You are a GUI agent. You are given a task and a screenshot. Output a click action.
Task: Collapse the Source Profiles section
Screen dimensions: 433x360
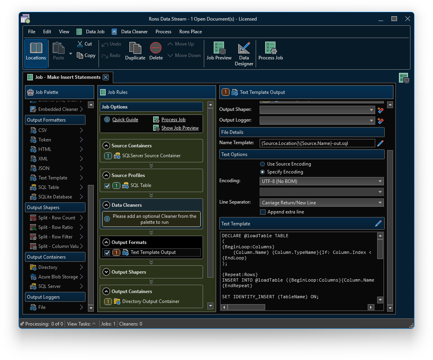[106, 175]
